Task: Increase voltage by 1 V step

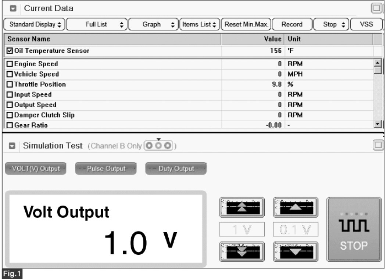Action: (241, 207)
